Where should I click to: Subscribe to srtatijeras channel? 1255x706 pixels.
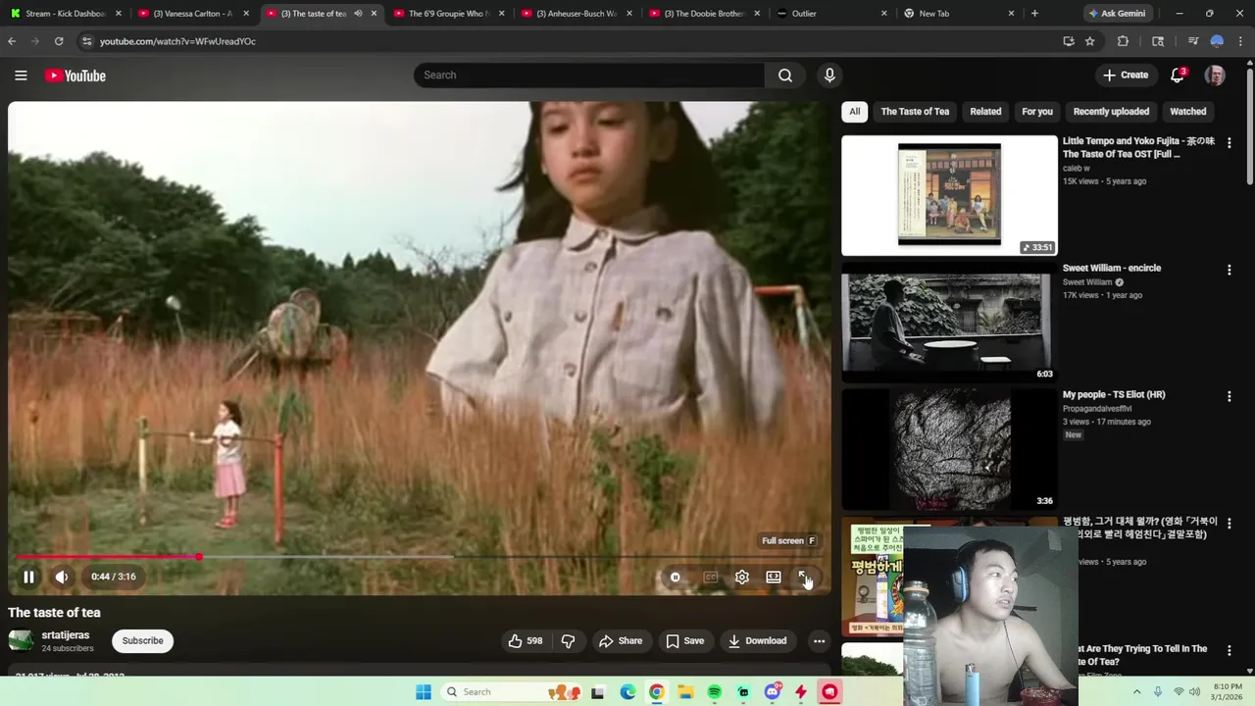tap(142, 641)
